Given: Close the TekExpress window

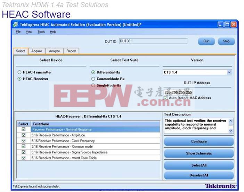Looking at the screenshot, I should pyautogui.click(x=234, y=25).
